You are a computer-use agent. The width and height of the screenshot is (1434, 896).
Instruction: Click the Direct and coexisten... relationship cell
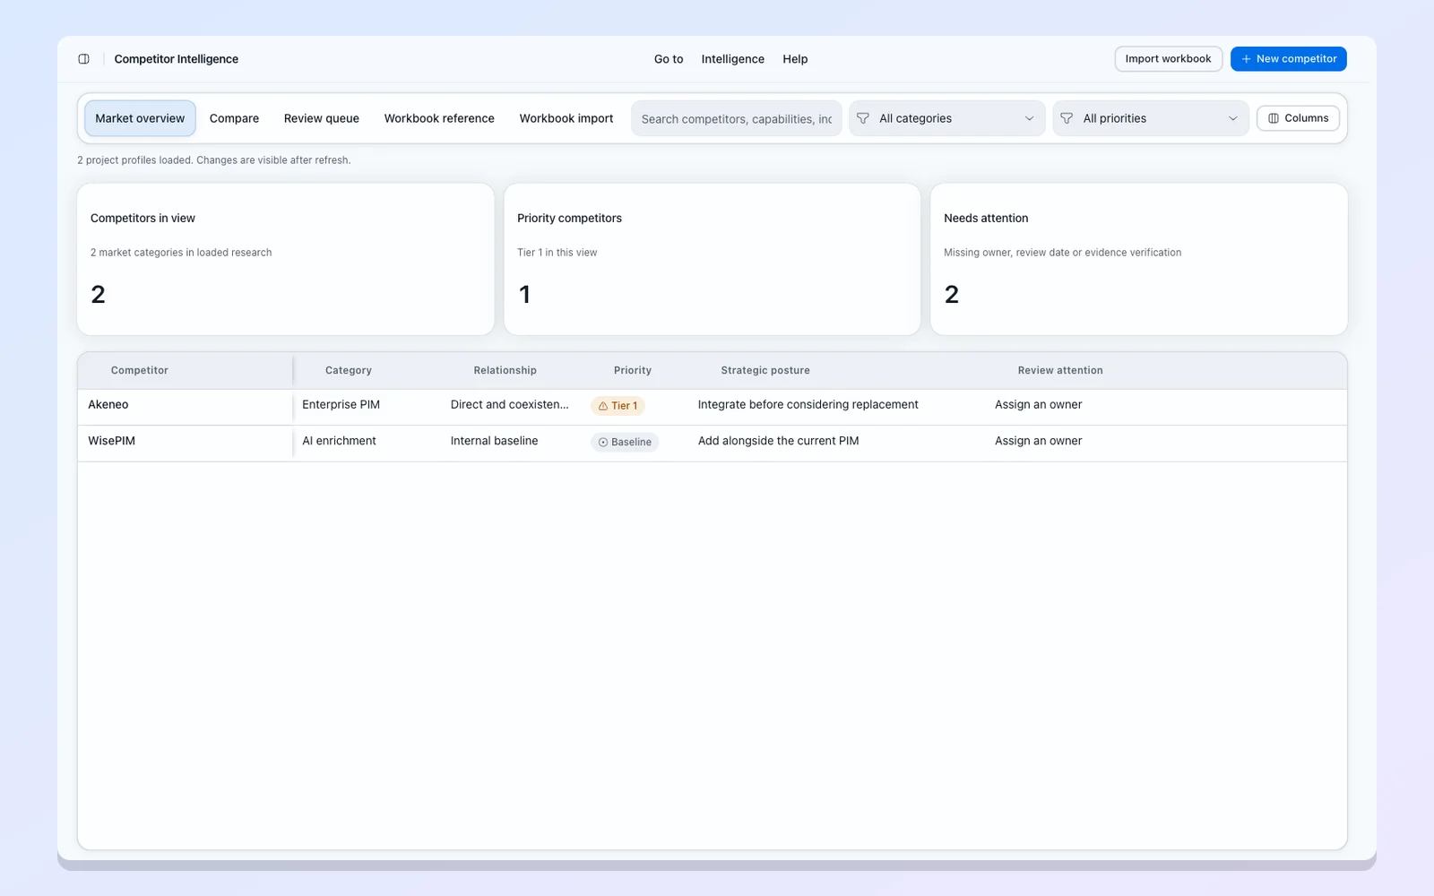coord(509,405)
